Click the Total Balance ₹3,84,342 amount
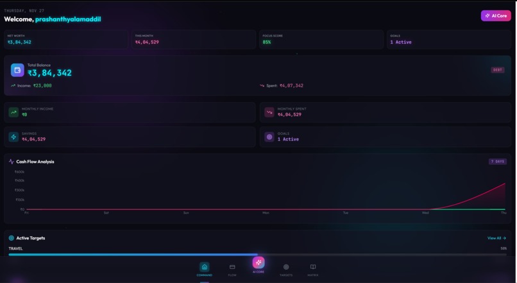Image resolution: width=517 pixels, height=283 pixels. click(x=49, y=73)
